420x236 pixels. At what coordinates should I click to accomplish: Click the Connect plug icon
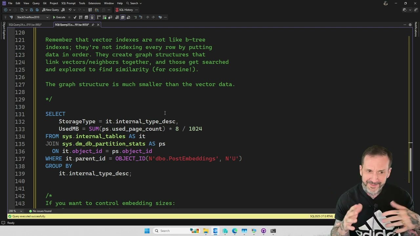(5, 17)
